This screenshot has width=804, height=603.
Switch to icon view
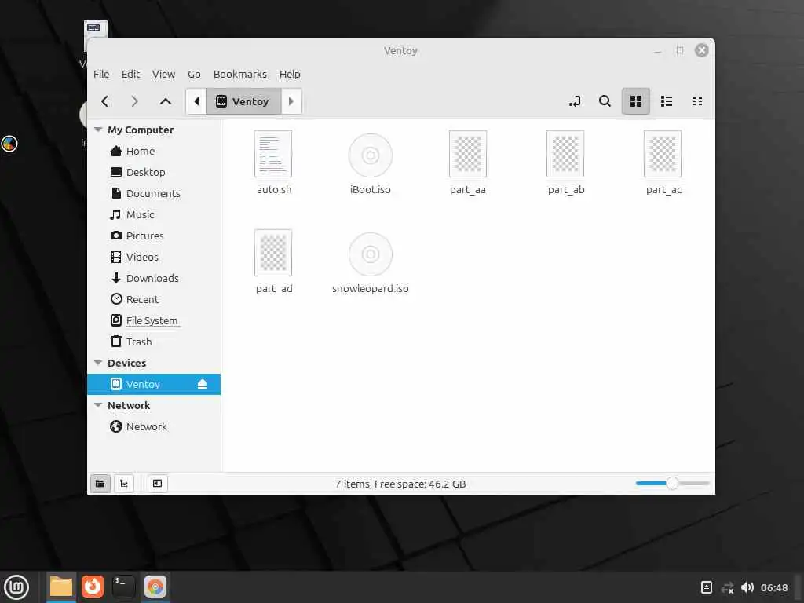point(636,101)
